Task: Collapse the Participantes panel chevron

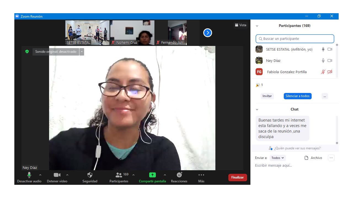Action: 257,26
